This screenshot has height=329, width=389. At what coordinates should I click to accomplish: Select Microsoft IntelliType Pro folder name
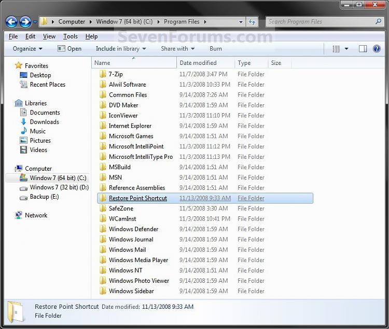pyautogui.click(x=141, y=157)
